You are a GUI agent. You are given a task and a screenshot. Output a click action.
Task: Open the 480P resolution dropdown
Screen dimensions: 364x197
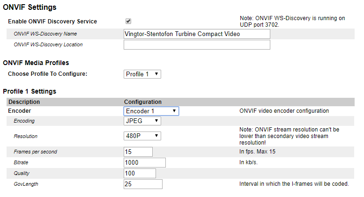click(x=142, y=136)
